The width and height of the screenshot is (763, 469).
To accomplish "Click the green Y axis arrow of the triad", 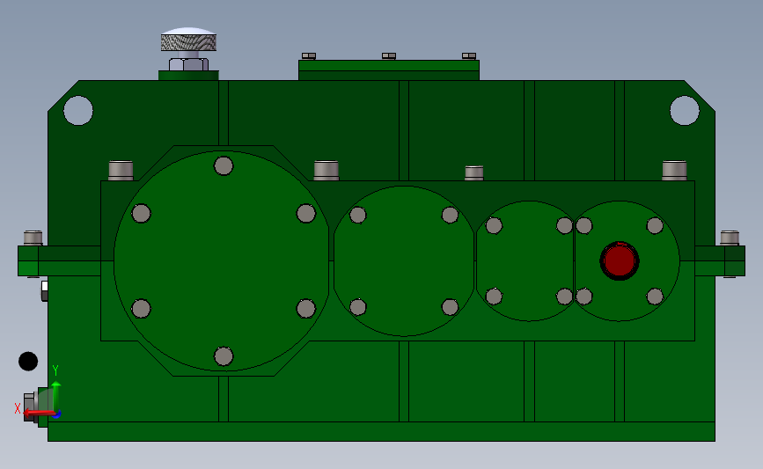I will [x=56, y=395].
